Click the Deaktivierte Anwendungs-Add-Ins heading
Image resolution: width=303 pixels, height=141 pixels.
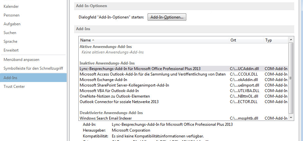111,113
